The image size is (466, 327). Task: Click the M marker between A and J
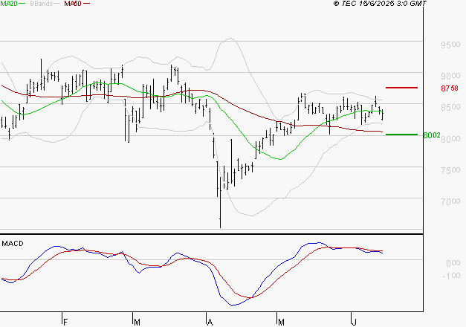point(281,322)
